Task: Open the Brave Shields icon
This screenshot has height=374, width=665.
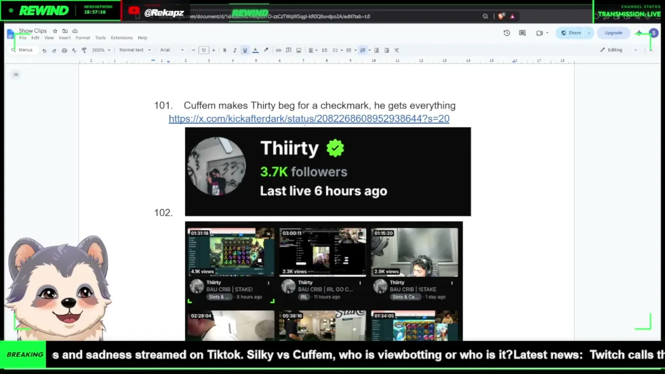Action: click(x=501, y=16)
